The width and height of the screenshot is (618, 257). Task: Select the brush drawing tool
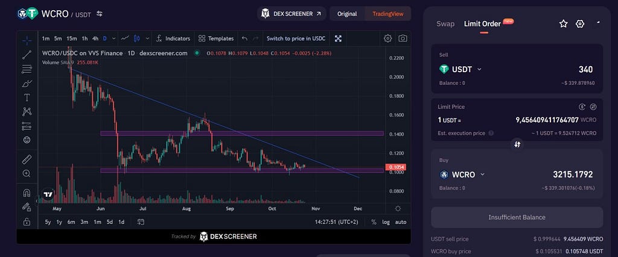pos(27,83)
